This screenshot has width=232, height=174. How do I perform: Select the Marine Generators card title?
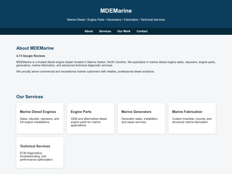(136, 112)
